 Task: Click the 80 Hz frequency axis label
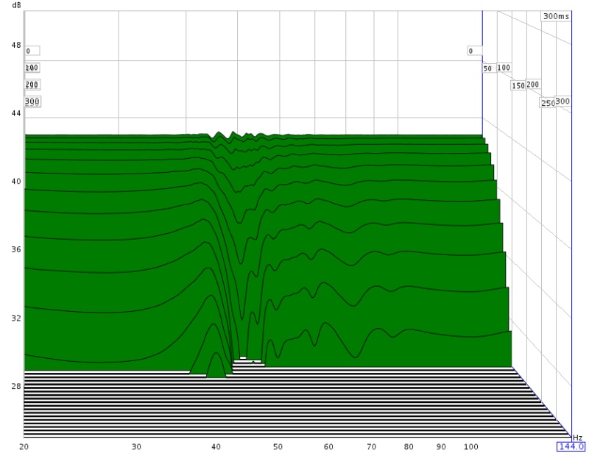tap(407, 446)
